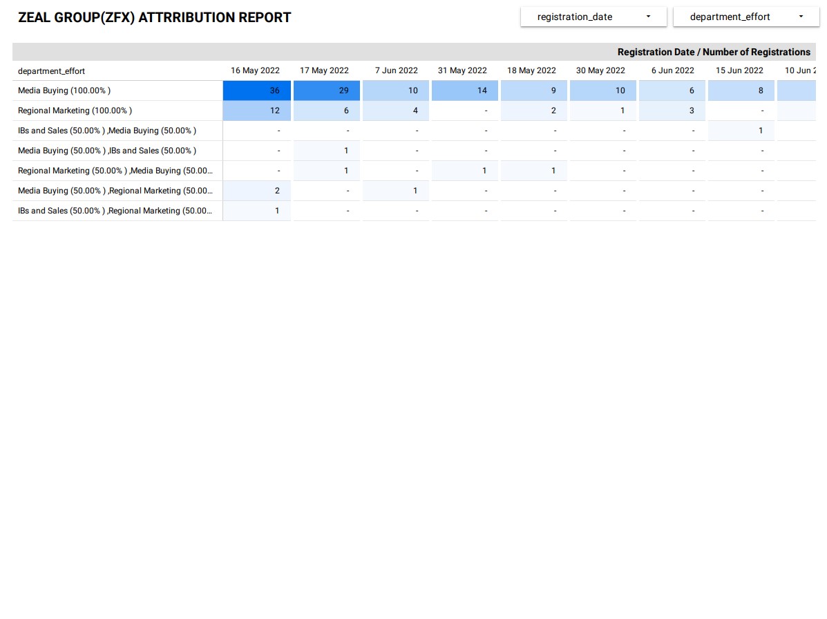
Task: Click the 16 May 2022 column header
Action: click(255, 70)
